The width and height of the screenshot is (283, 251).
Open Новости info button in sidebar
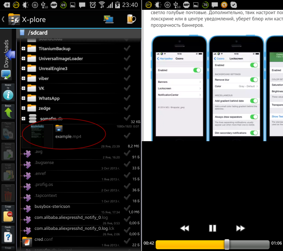coord(8,92)
